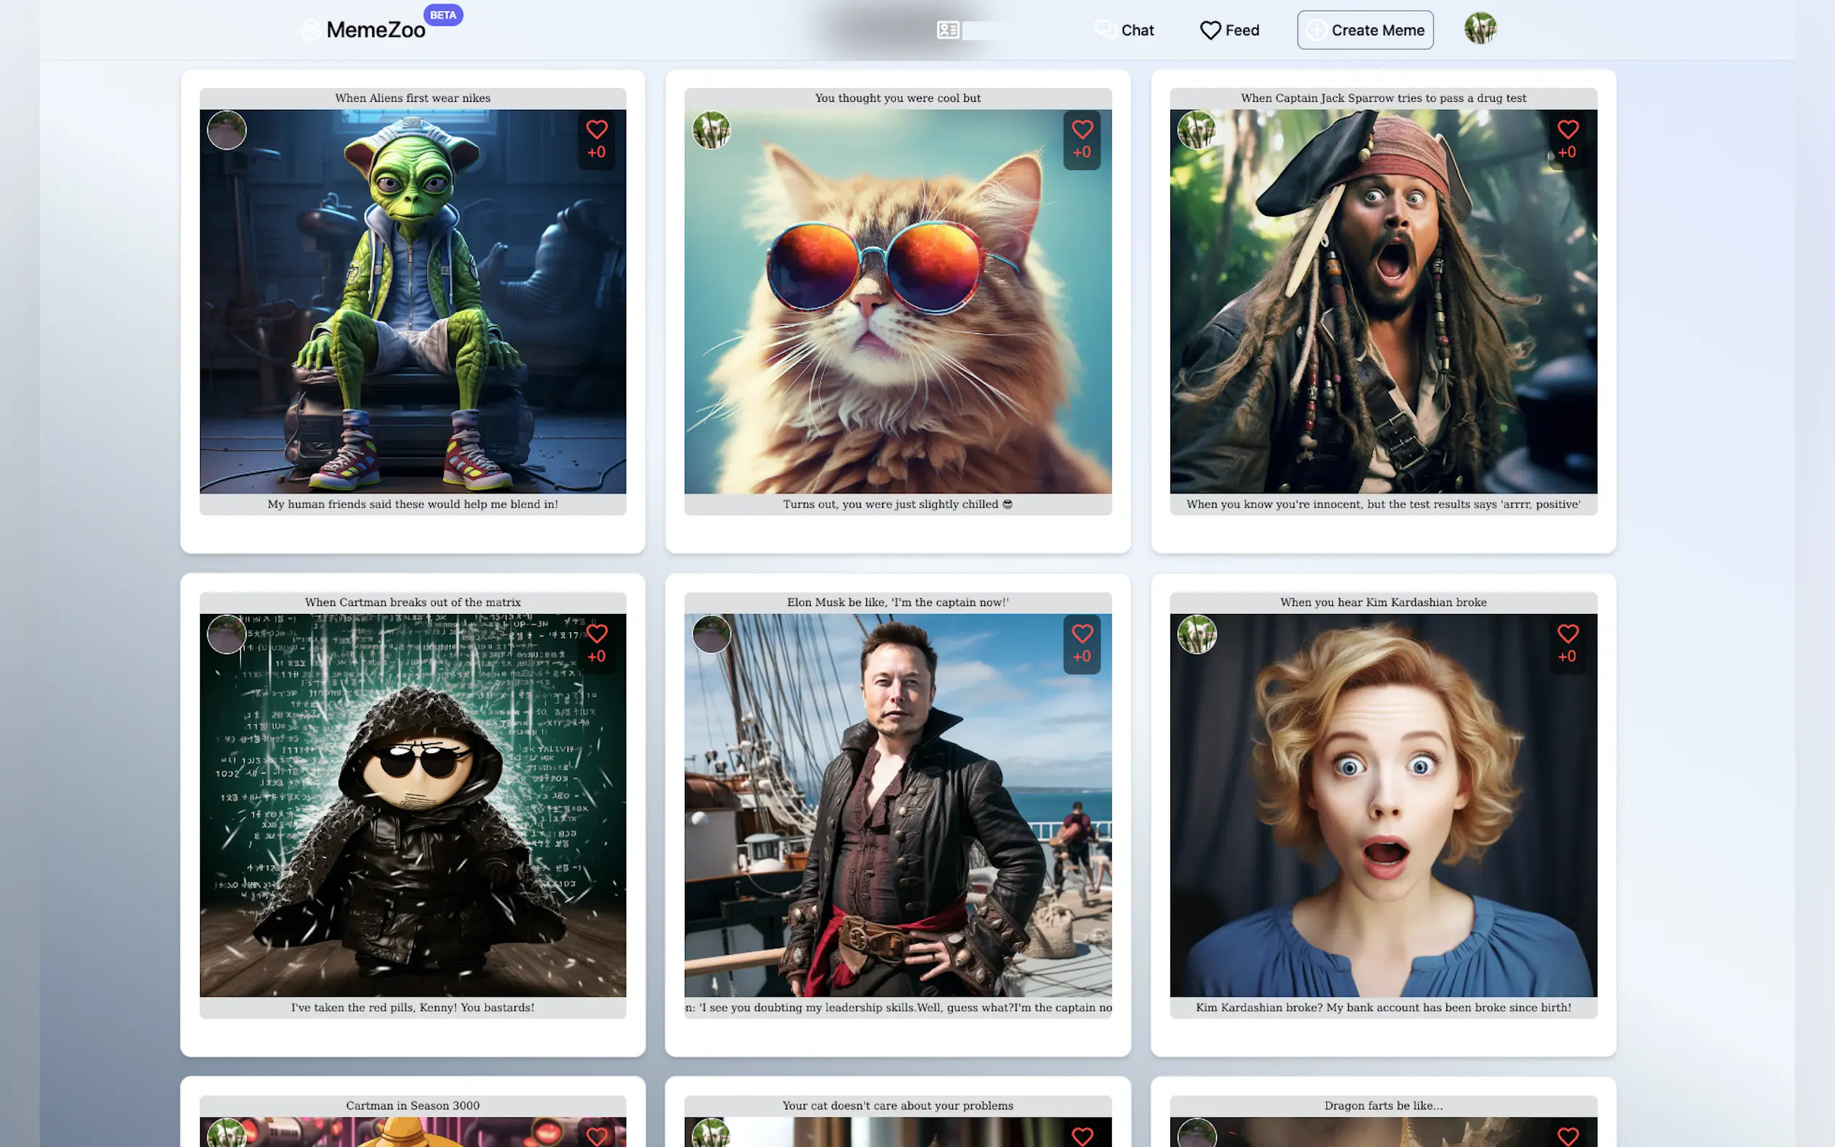Screen dimensions: 1835x1147
Task: Heart the Elon Musk captain meme
Action: 1081,633
